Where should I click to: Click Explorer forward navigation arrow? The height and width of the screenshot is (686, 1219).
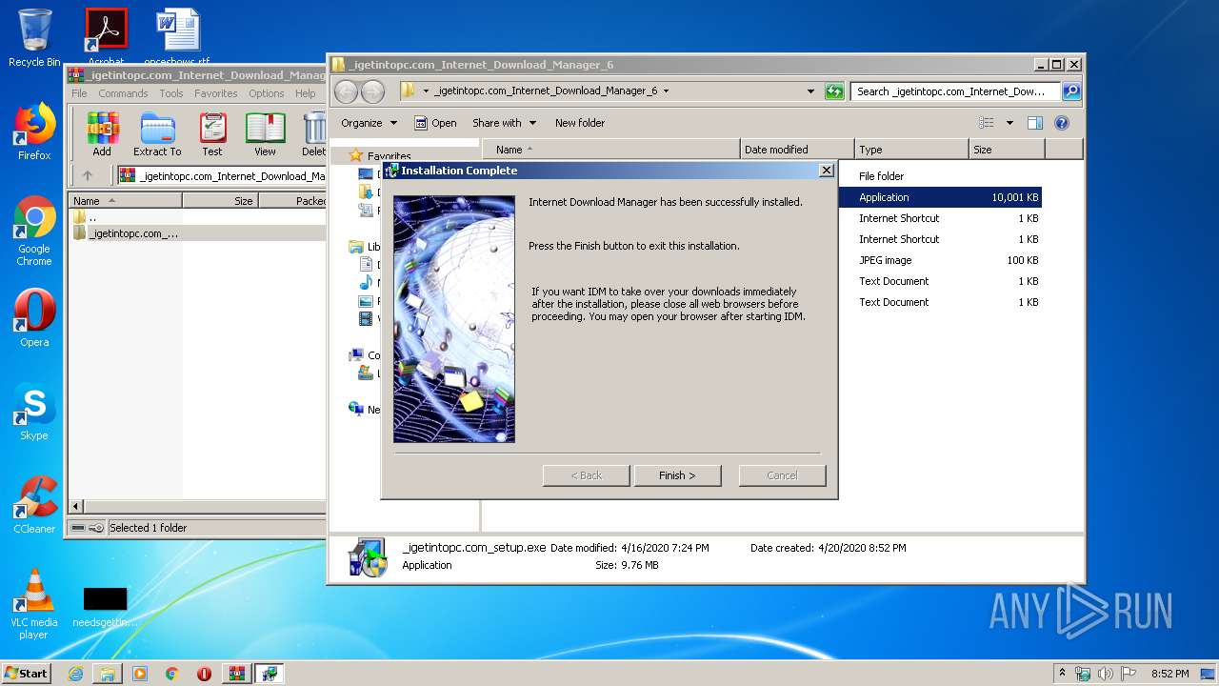pos(372,91)
